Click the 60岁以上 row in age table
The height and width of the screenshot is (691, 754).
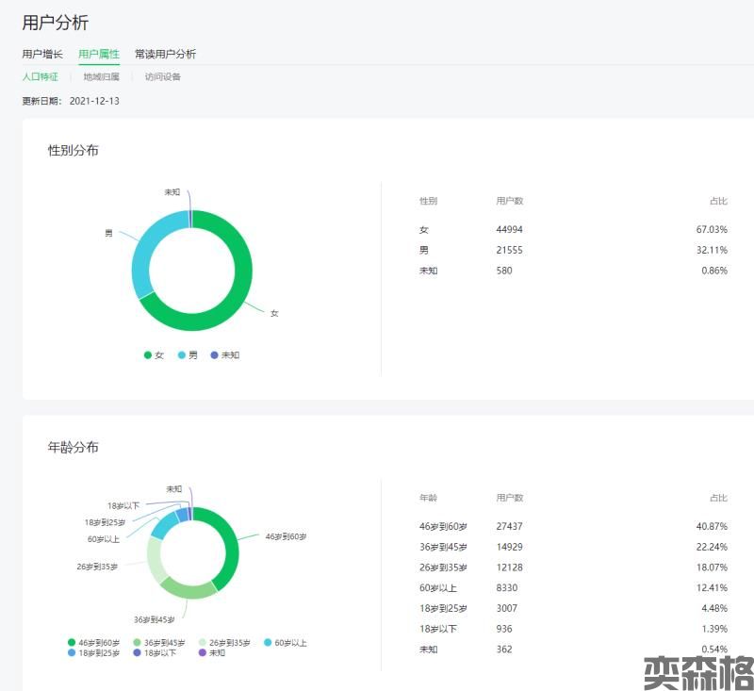click(573, 587)
